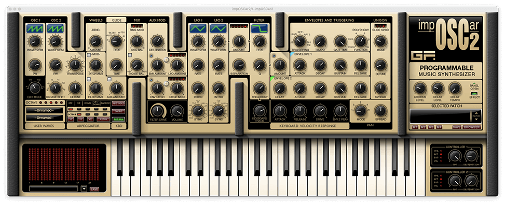The height and width of the screenshot is (204, 505).
Task: Click the LFO 2 waveform display icon
Action: click(x=219, y=29)
